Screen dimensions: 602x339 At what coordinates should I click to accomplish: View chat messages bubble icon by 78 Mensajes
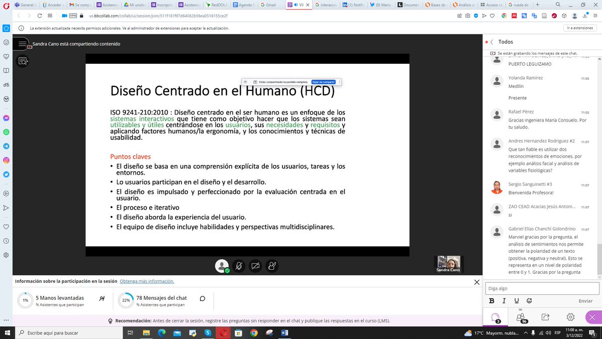click(202, 298)
